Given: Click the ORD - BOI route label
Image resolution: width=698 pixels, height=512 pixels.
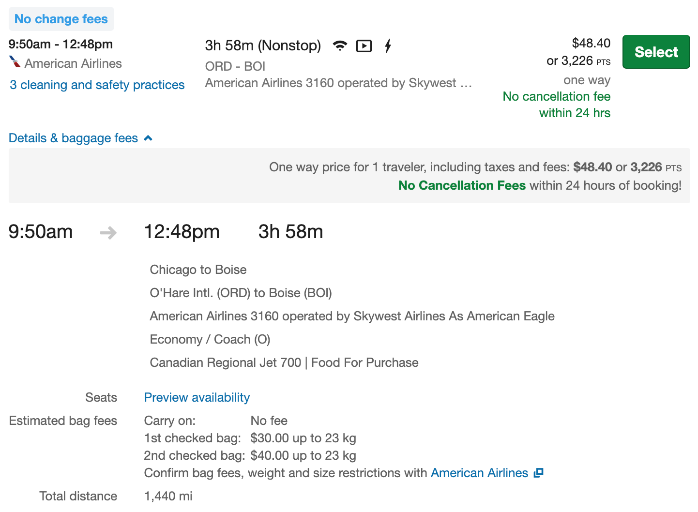Looking at the screenshot, I should [235, 66].
